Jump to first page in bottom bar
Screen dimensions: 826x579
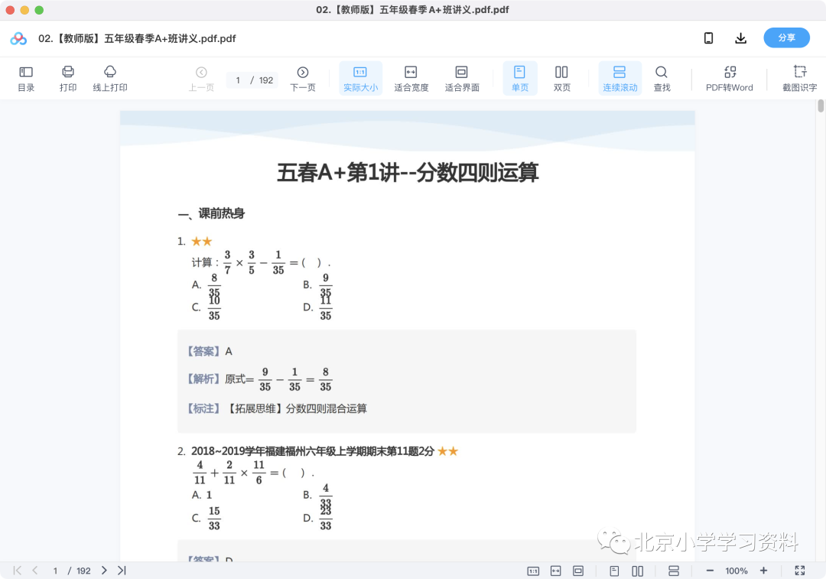(x=17, y=571)
